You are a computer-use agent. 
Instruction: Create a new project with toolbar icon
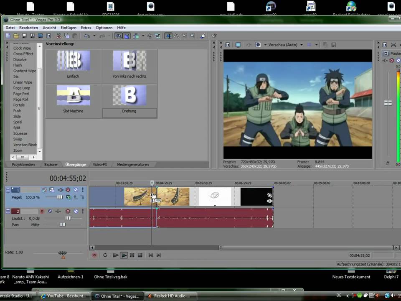coord(8,36)
